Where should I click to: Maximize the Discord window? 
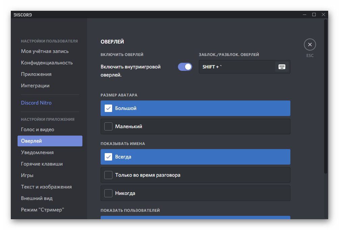coord(314,15)
